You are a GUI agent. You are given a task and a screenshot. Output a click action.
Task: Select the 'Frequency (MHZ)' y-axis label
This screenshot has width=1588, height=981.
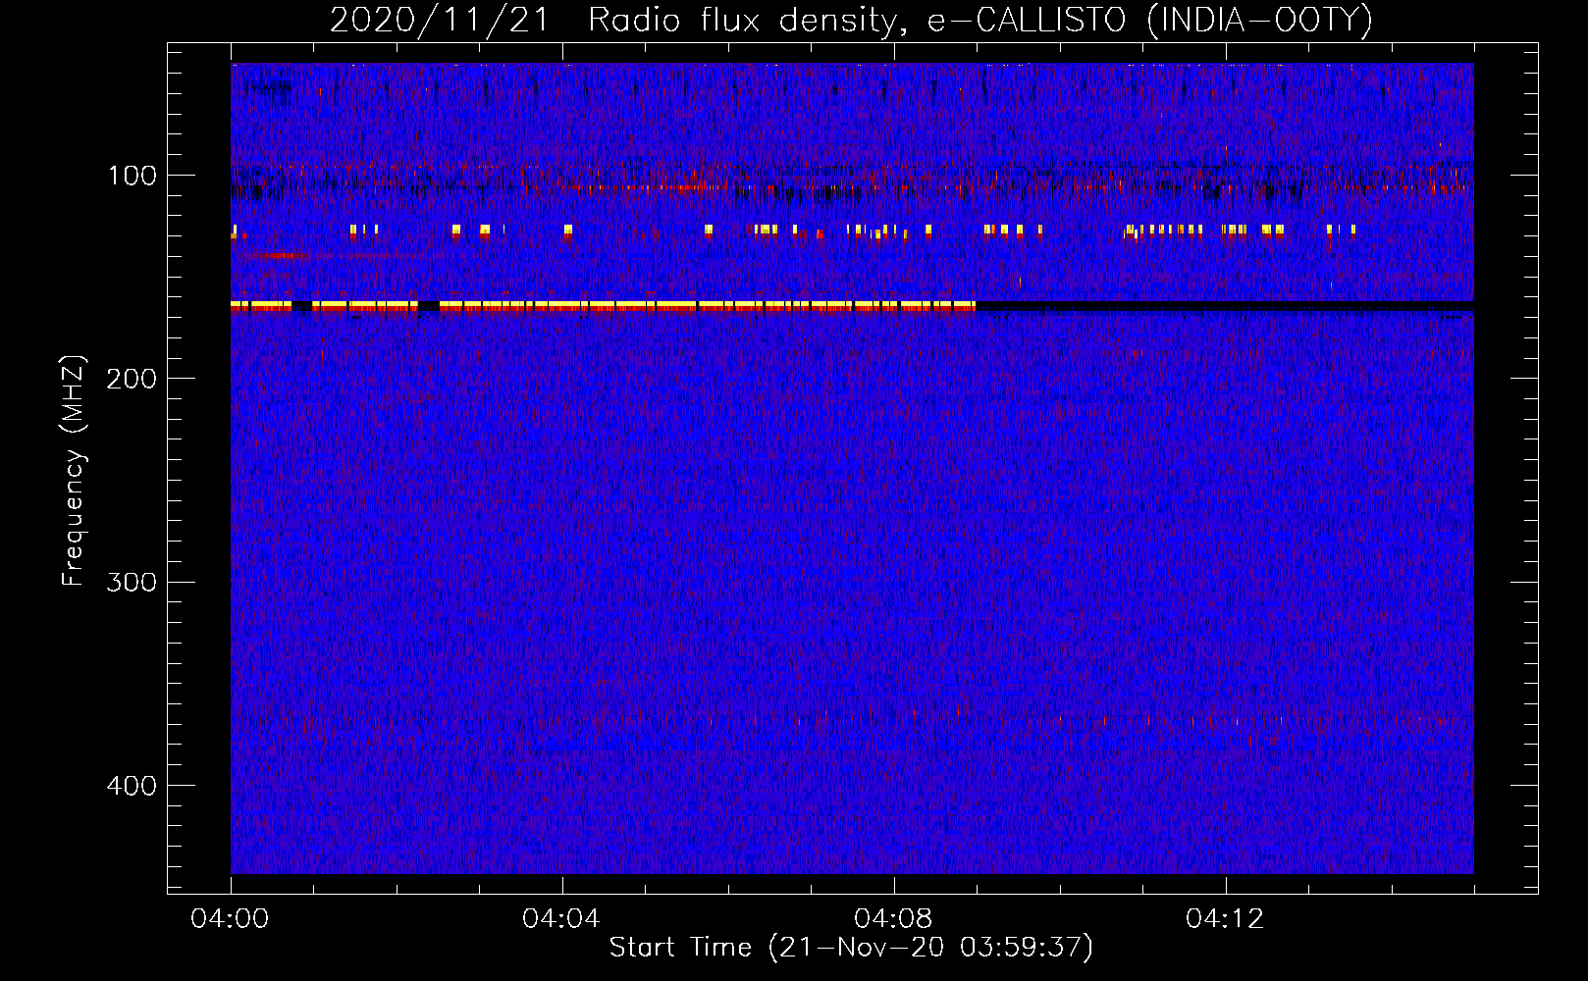tap(74, 471)
